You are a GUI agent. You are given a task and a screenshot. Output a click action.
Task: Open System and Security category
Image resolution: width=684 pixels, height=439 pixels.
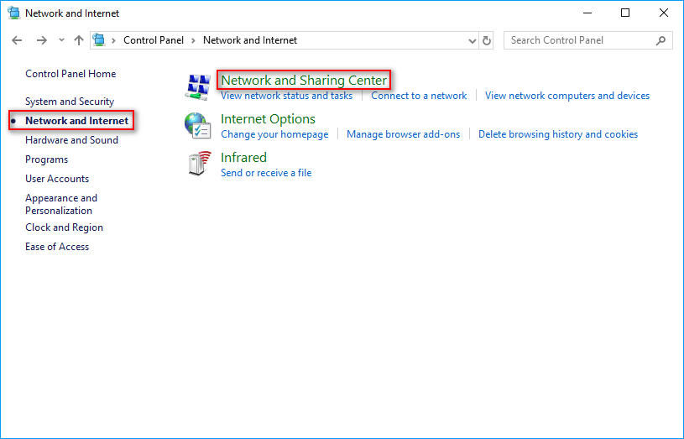pos(70,102)
